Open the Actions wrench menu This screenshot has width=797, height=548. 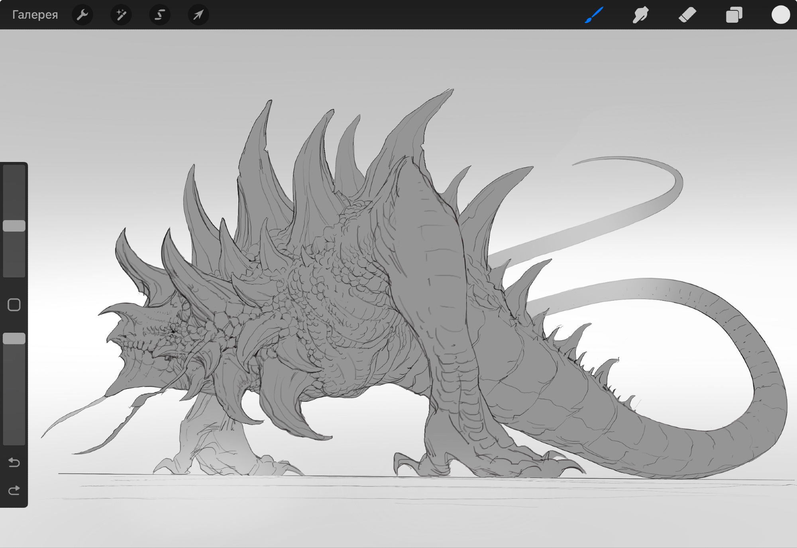point(82,15)
